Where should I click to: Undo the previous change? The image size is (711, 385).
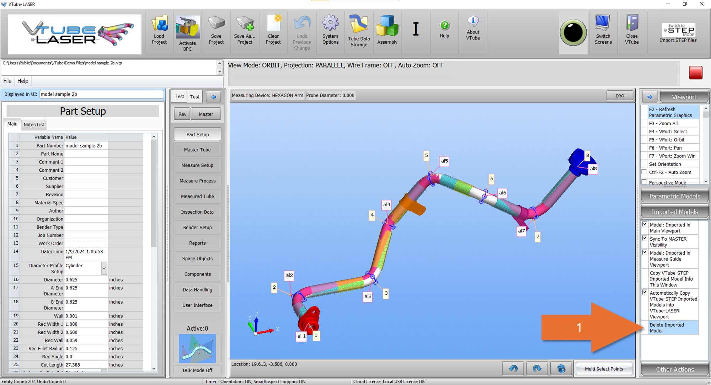[x=302, y=32]
